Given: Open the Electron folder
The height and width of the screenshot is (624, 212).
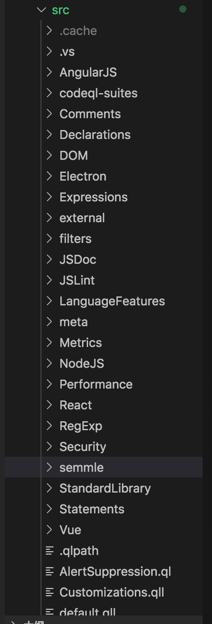Looking at the screenshot, I should [x=104, y=176].
